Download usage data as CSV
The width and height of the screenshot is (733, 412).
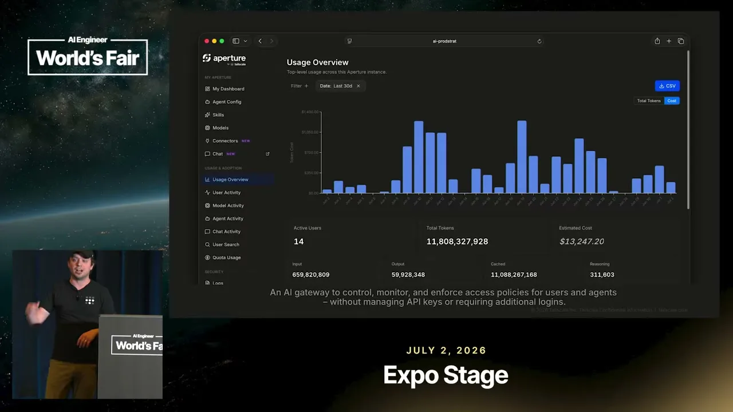(x=667, y=86)
